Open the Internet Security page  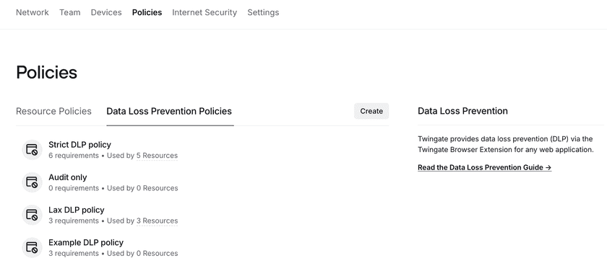pos(205,12)
